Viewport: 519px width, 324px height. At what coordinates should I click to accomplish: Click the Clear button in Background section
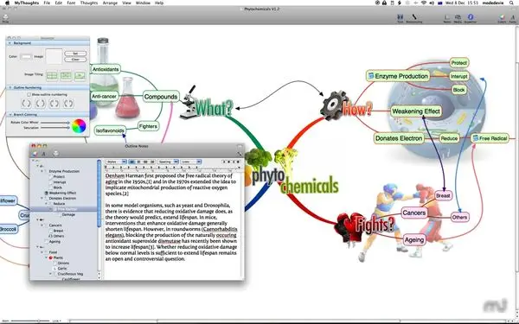[x=75, y=60]
